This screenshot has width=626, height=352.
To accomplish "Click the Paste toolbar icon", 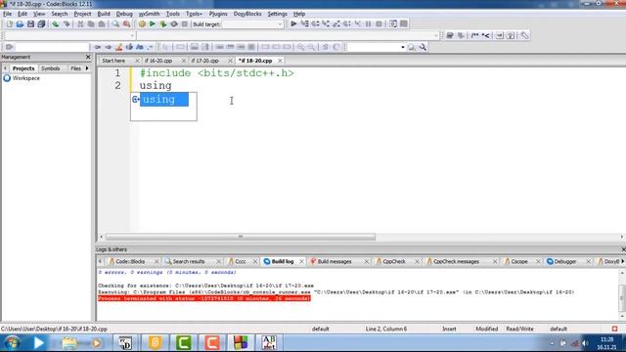I will [102, 23].
